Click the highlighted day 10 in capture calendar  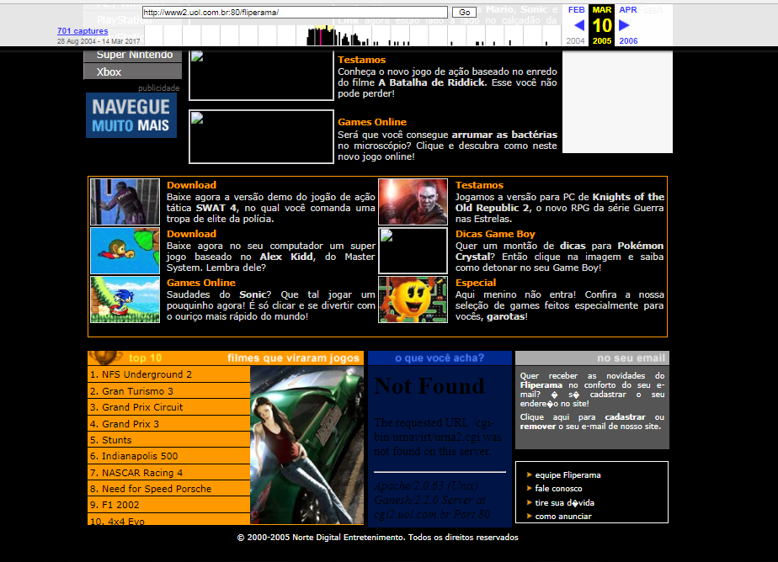tap(602, 25)
